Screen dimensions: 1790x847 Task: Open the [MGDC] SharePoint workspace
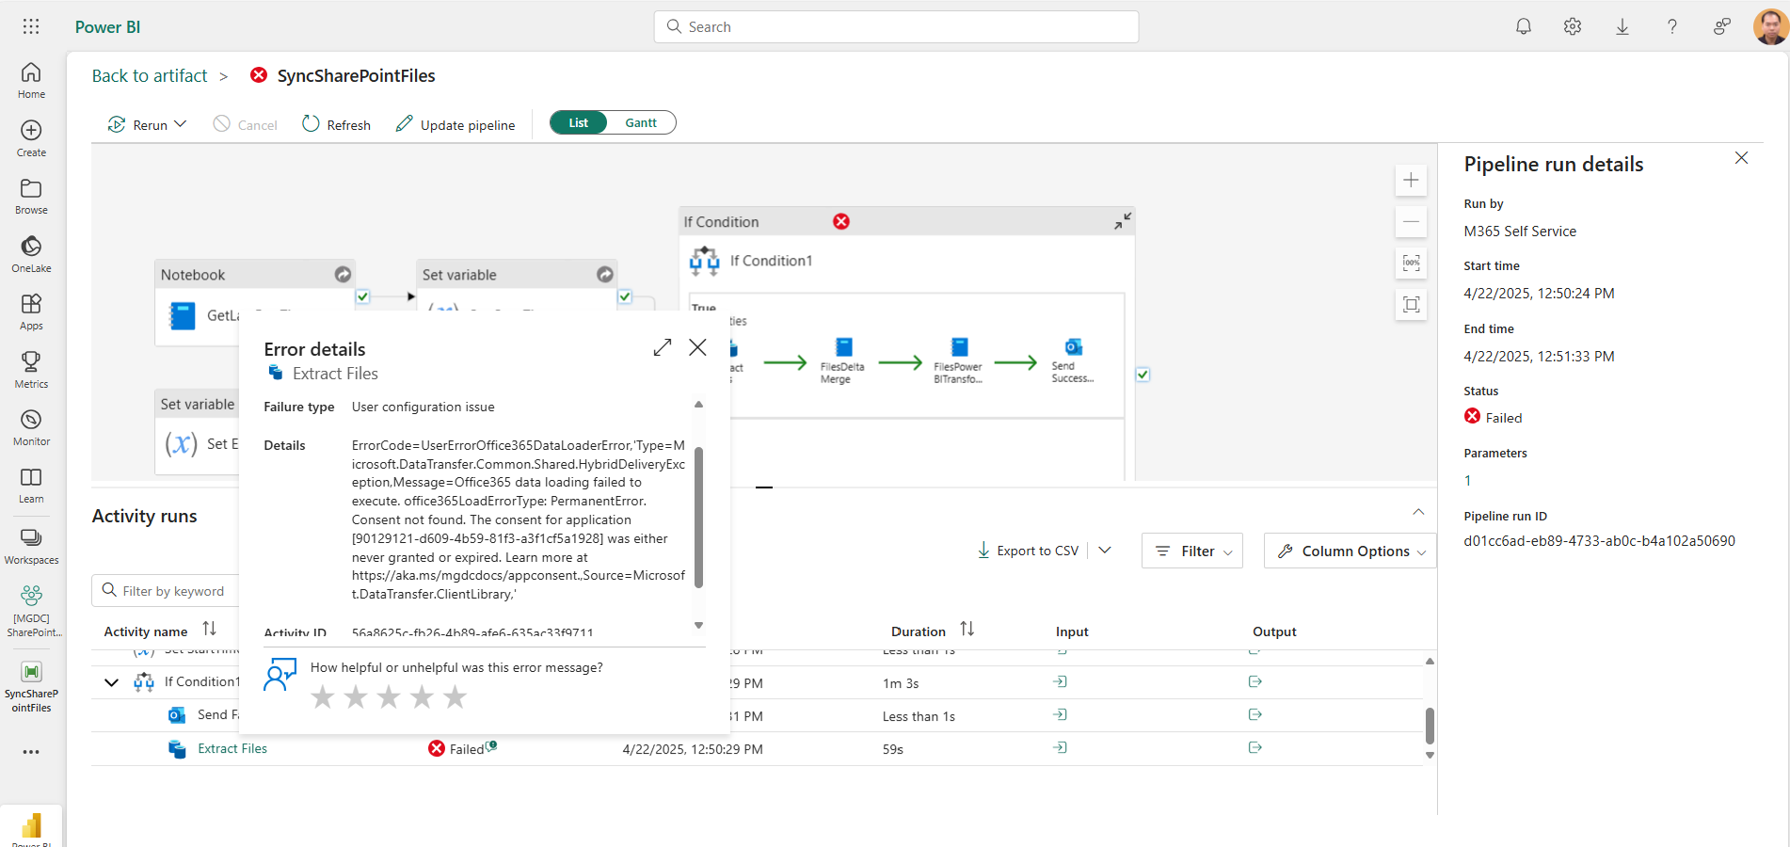pos(31,611)
